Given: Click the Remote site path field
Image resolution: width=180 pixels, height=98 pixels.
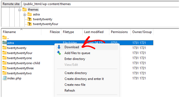Looking at the screenshot, I should (100, 4).
